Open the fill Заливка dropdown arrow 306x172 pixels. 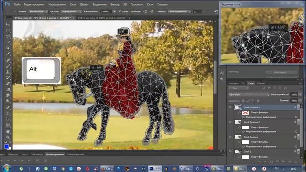click(300, 101)
